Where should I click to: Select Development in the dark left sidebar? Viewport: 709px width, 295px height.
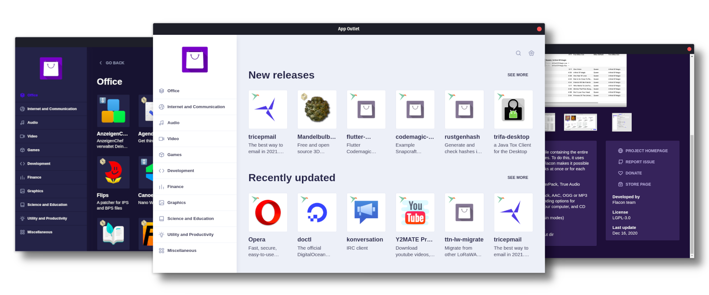[x=51, y=164]
